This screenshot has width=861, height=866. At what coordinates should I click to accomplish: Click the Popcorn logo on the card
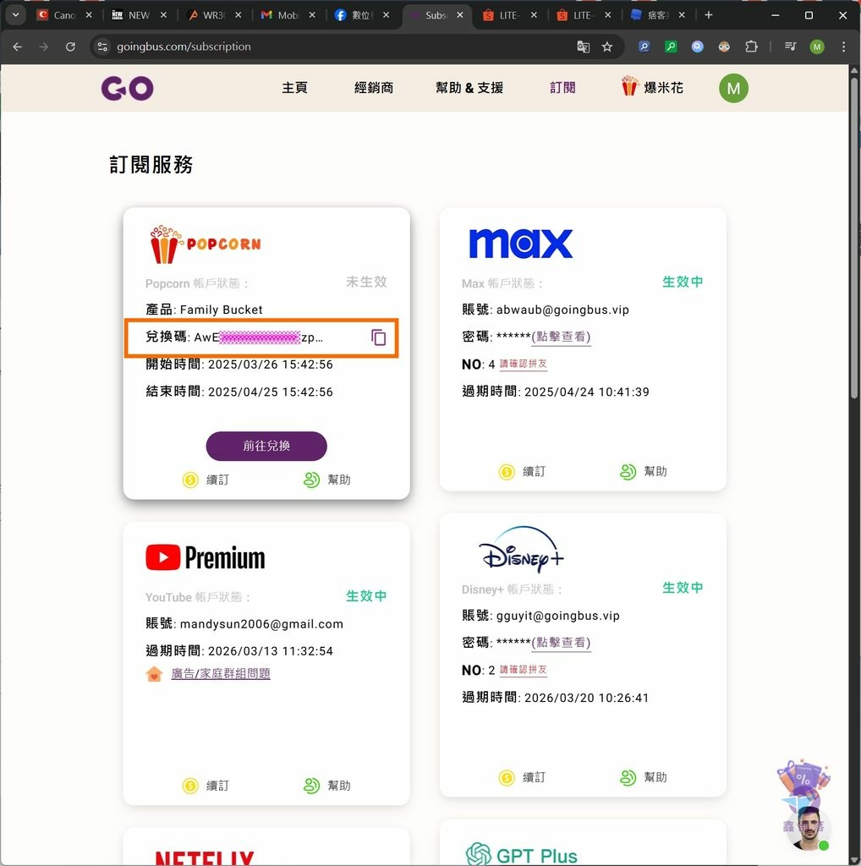[x=205, y=244]
